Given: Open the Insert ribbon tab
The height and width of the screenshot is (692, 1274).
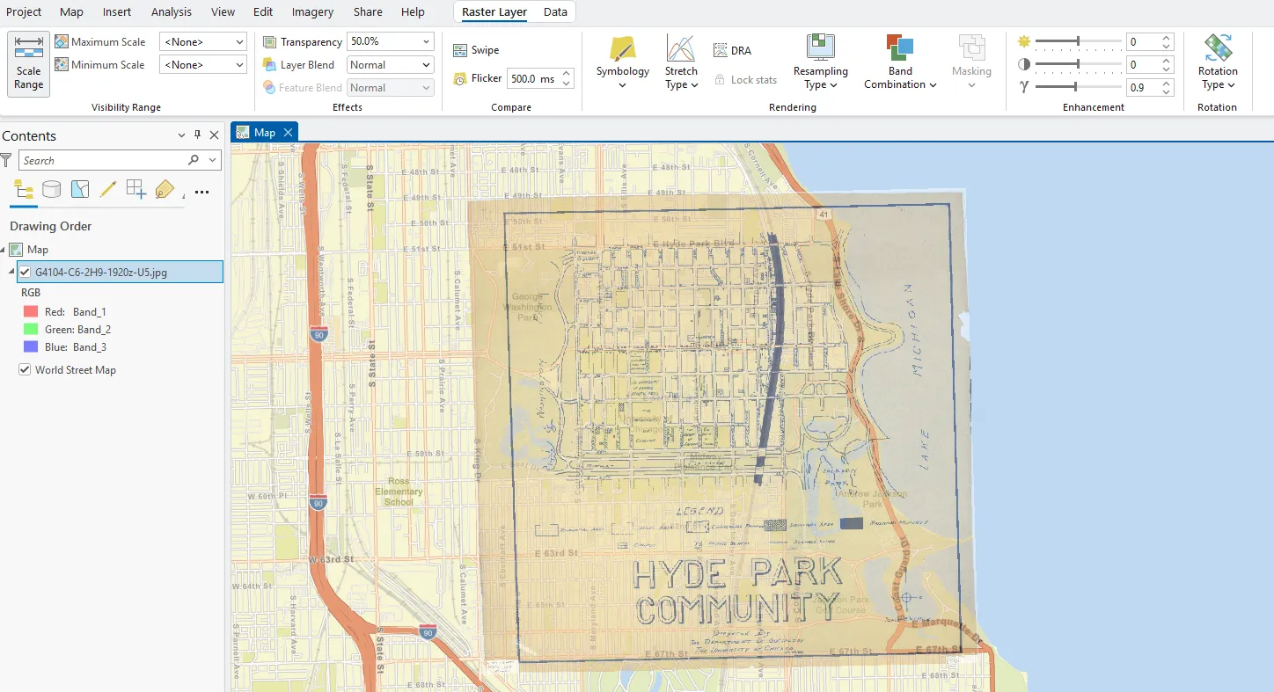Looking at the screenshot, I should coord(117,11).
